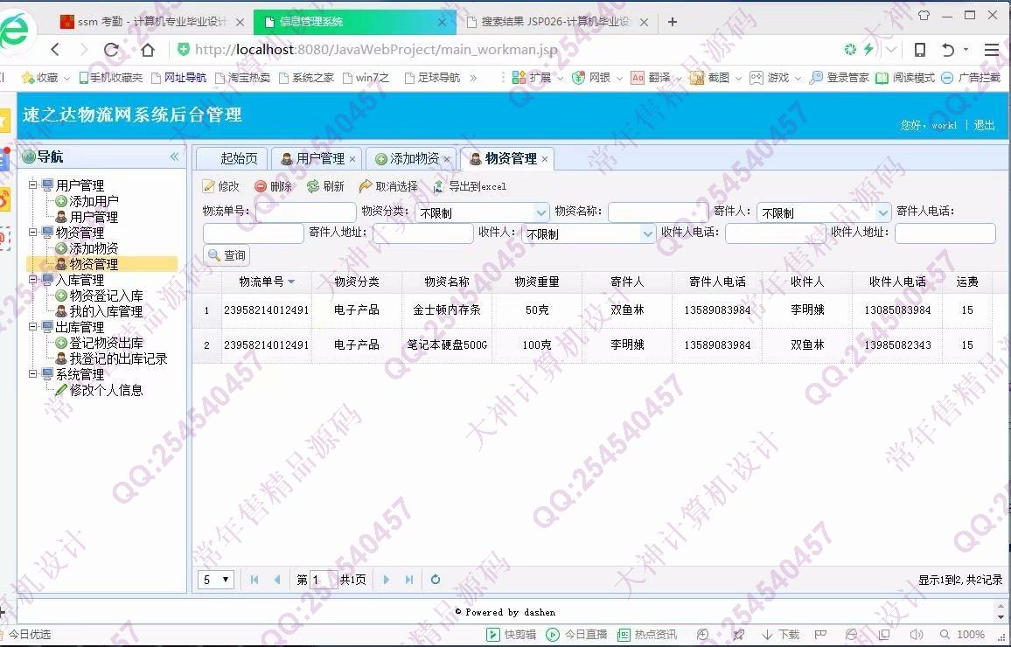Export table with 导出到excel

(x=470, y=186)
